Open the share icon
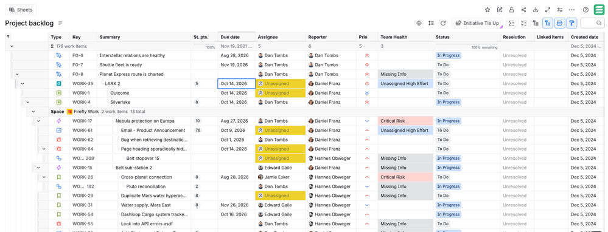 pos(523,10)
